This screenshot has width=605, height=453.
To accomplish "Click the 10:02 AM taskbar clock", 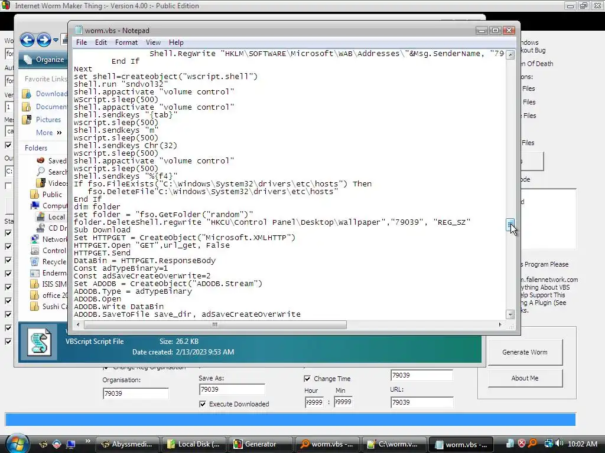I will [x=582, y=444].
